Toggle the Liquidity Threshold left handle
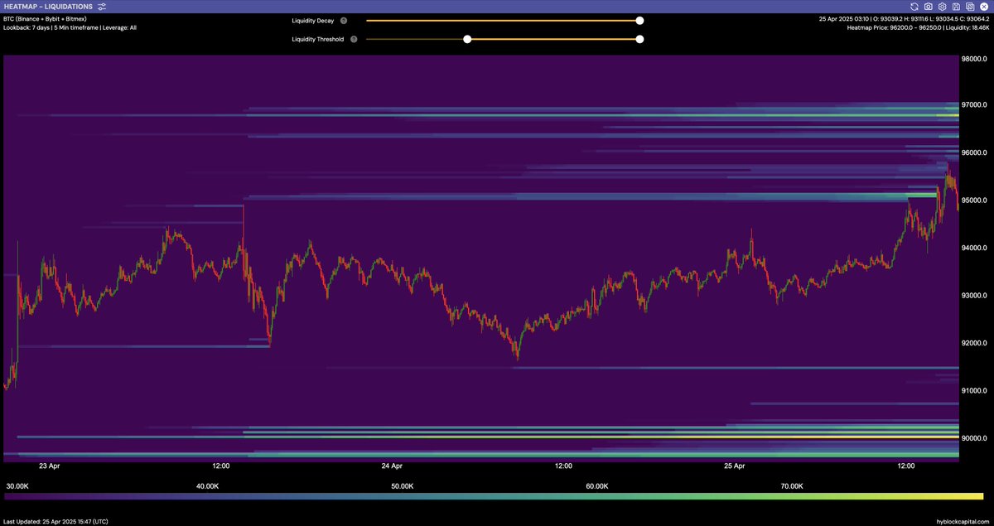The image size is (994, 526). [468, 38]
